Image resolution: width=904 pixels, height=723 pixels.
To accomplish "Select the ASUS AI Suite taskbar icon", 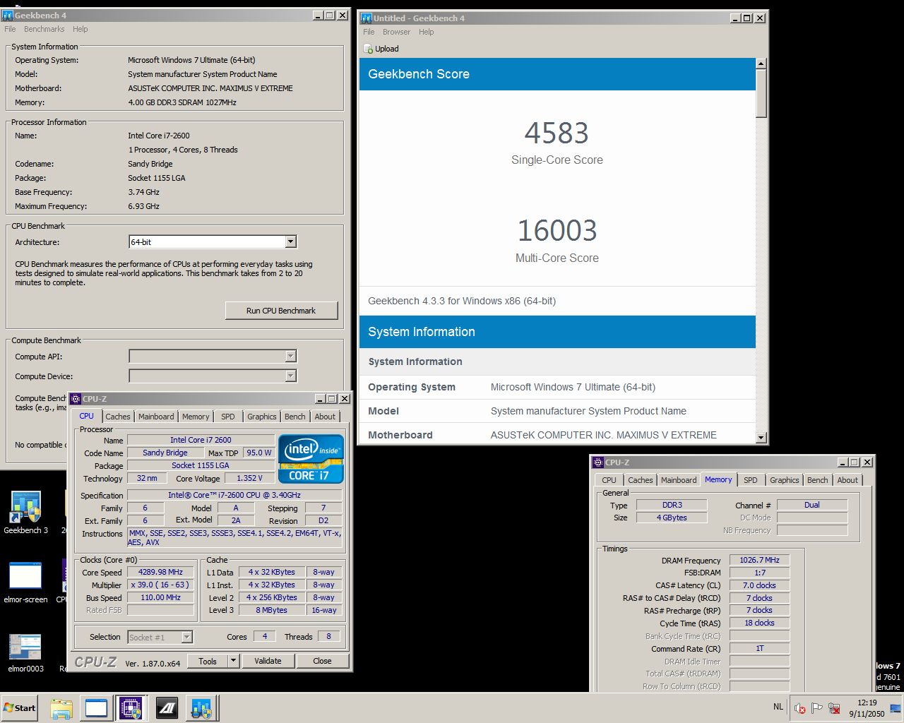I will (167, 708).
